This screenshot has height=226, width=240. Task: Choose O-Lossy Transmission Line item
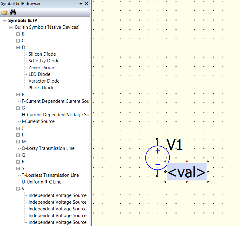48,148
